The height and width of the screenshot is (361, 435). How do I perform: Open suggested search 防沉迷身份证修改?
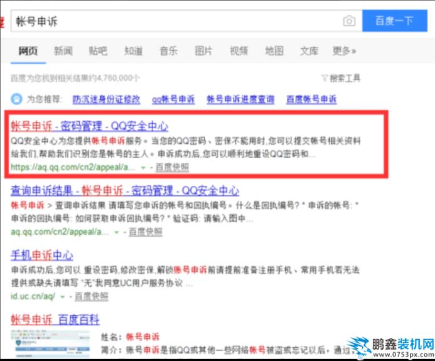(106, 99)
